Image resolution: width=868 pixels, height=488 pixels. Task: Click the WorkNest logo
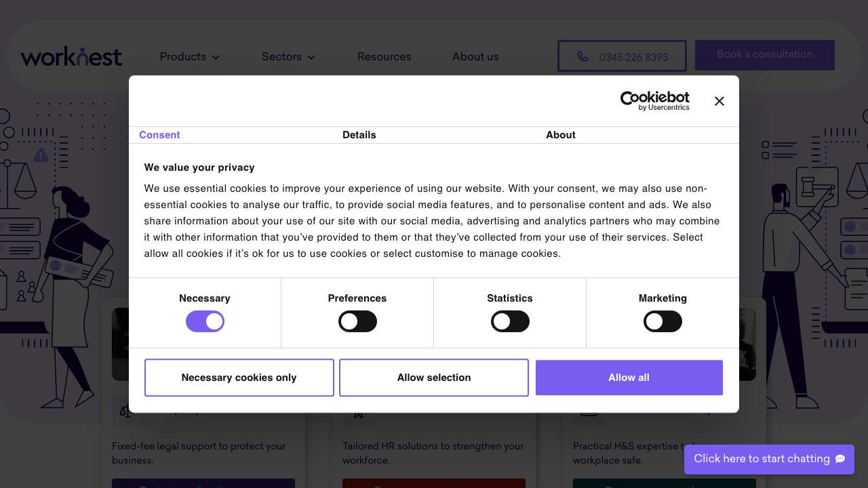(x=71, y=56)
